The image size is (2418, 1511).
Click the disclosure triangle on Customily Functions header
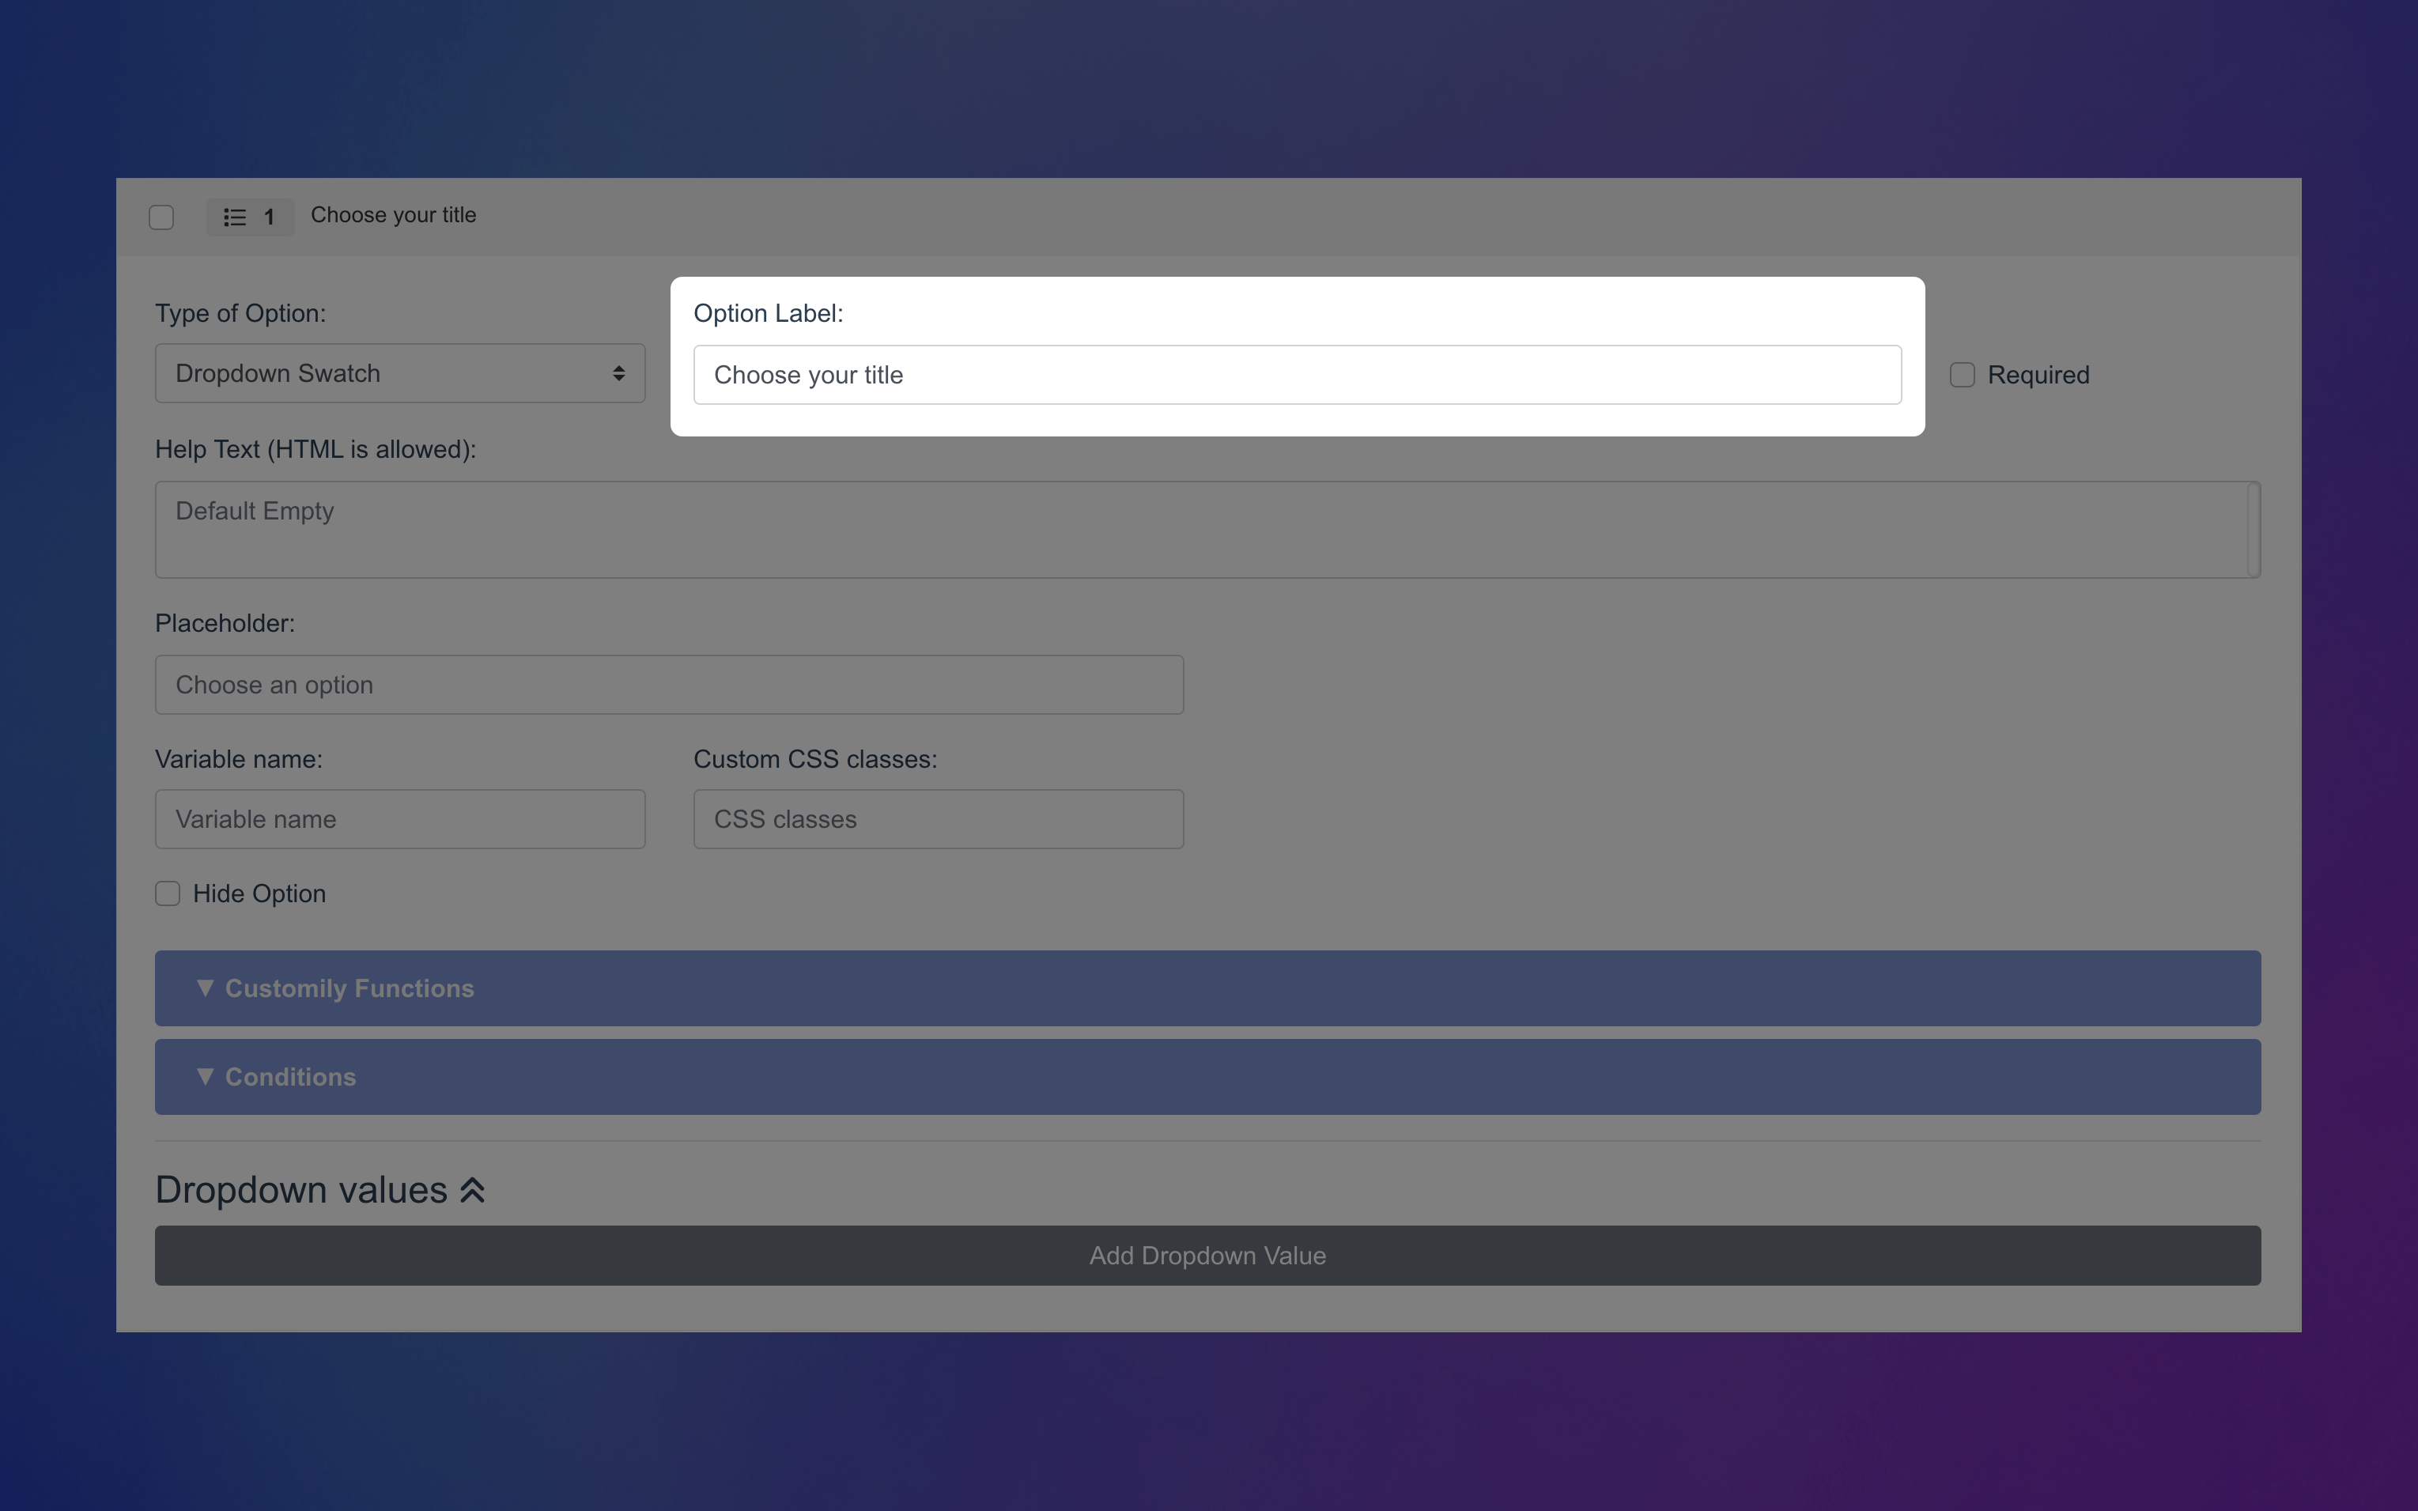[206, 988]
